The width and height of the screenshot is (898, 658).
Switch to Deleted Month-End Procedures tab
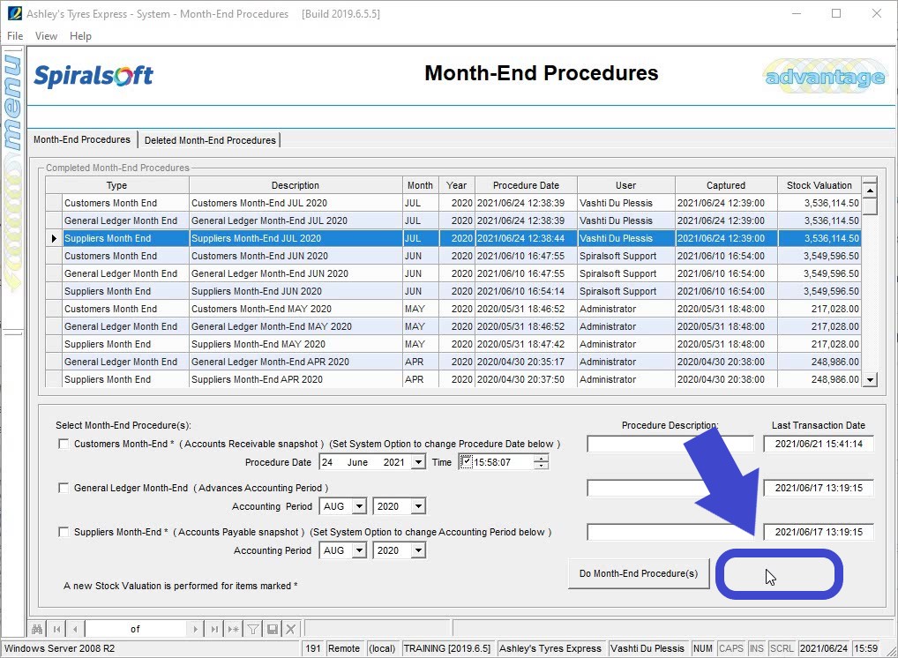tap(210, 140)
